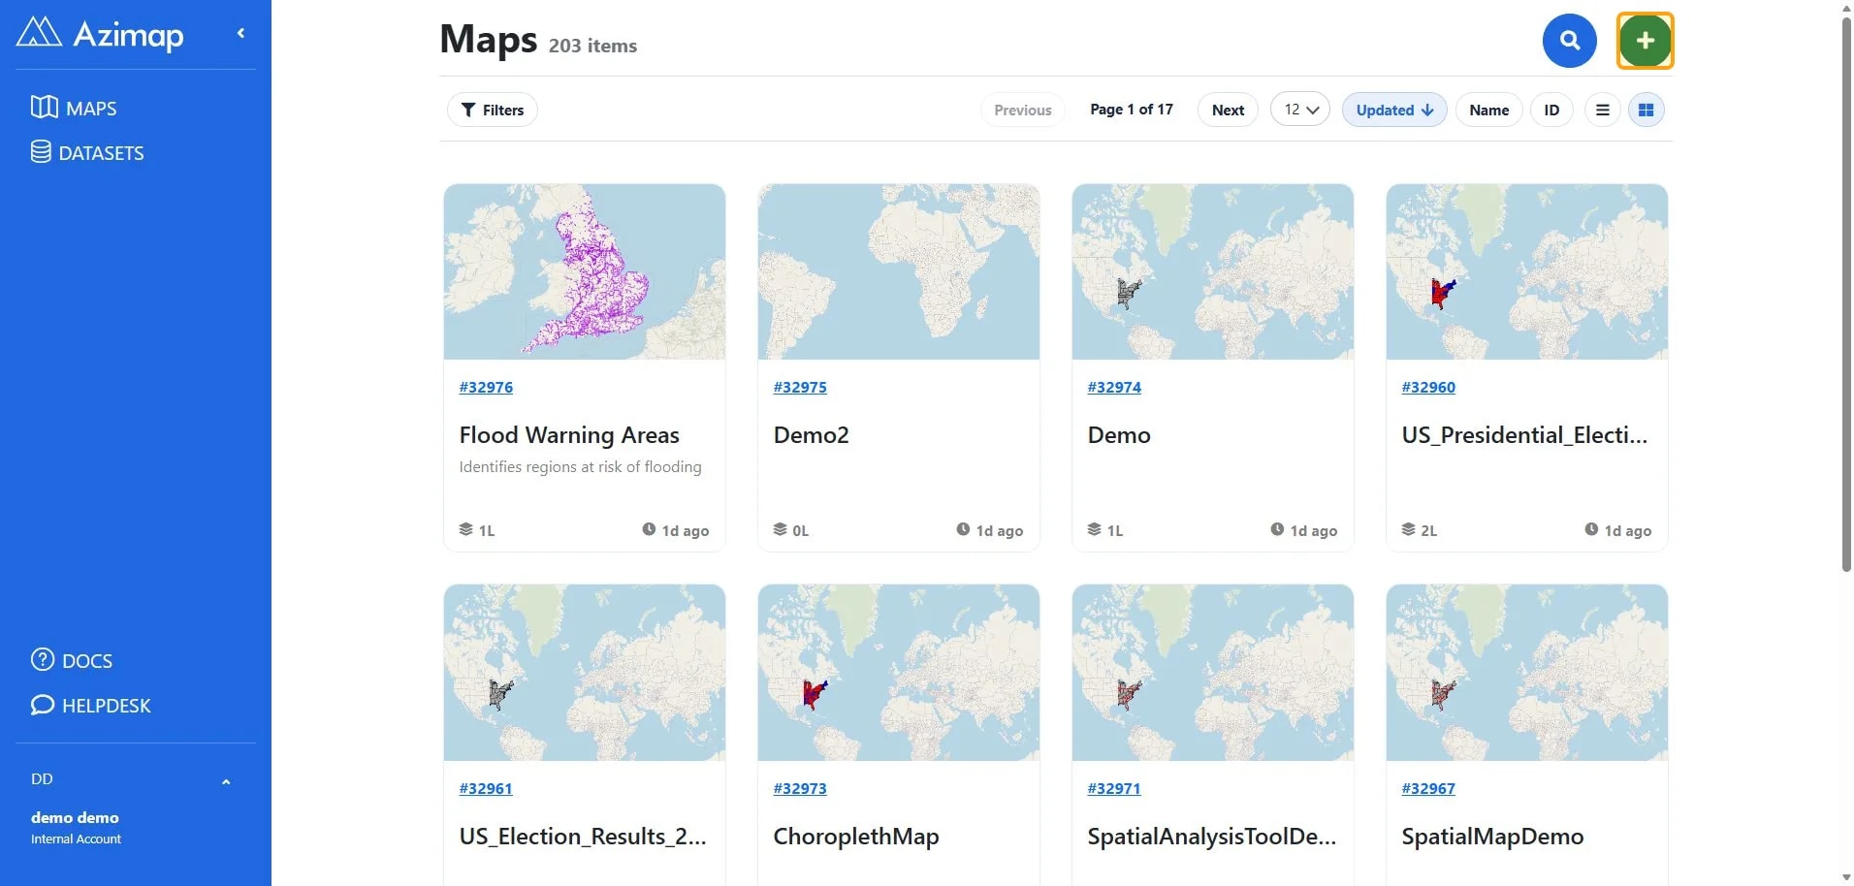
Task: Click the layers icon on the Flood Warning Areas card
Action: (x=466, y=529)
